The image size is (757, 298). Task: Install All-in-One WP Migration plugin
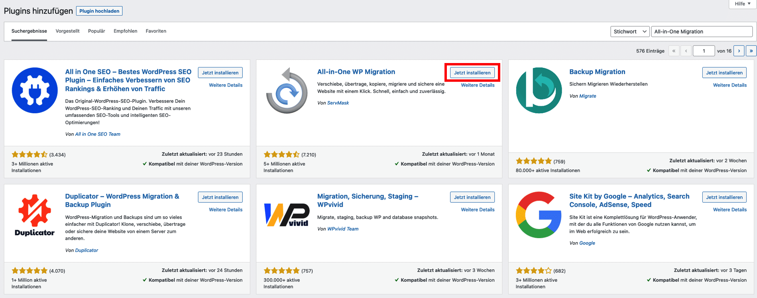(x=472, y=73)
